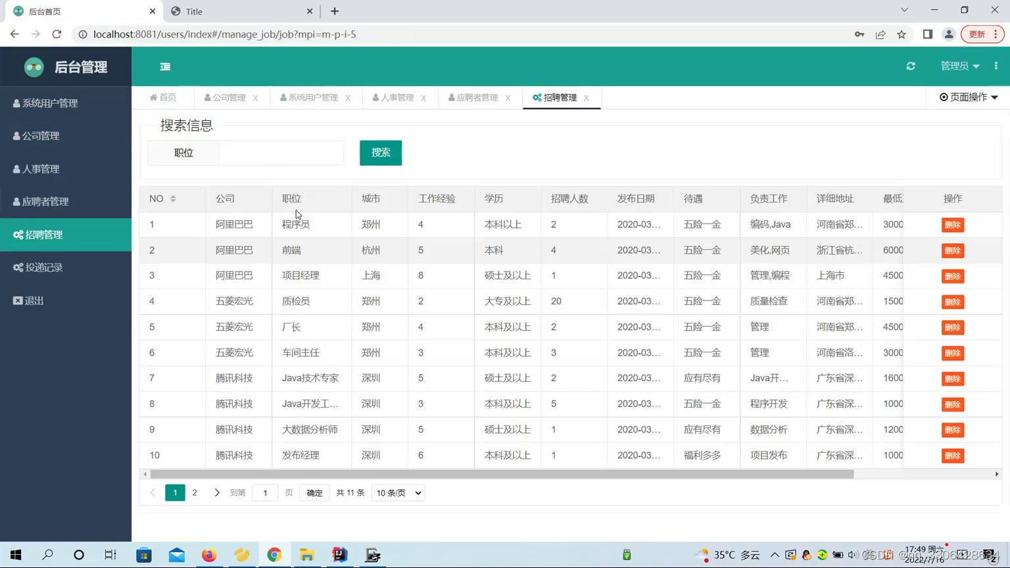Image resolution: width=1010 pixels, height=568 pixels.
Task: Click the 后台管理 logo icon
Action: click(x=34, y=66)
